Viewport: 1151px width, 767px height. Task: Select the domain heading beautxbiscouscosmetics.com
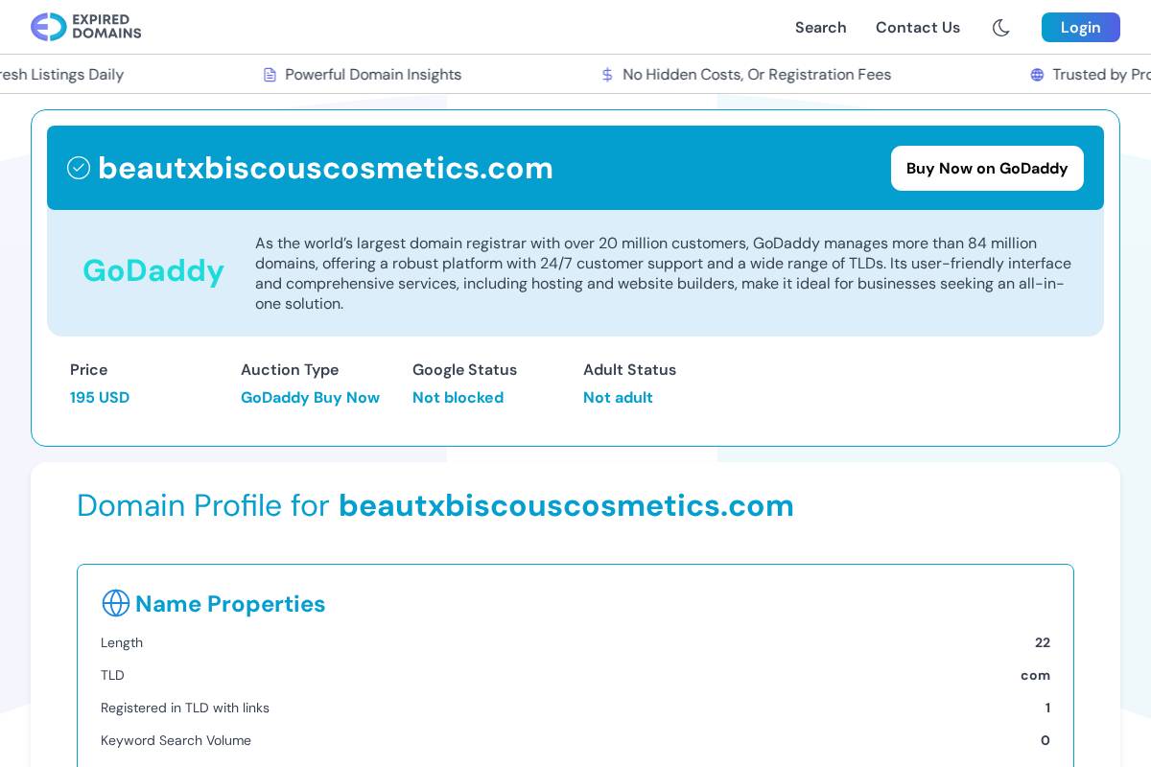tap(326, 168)
